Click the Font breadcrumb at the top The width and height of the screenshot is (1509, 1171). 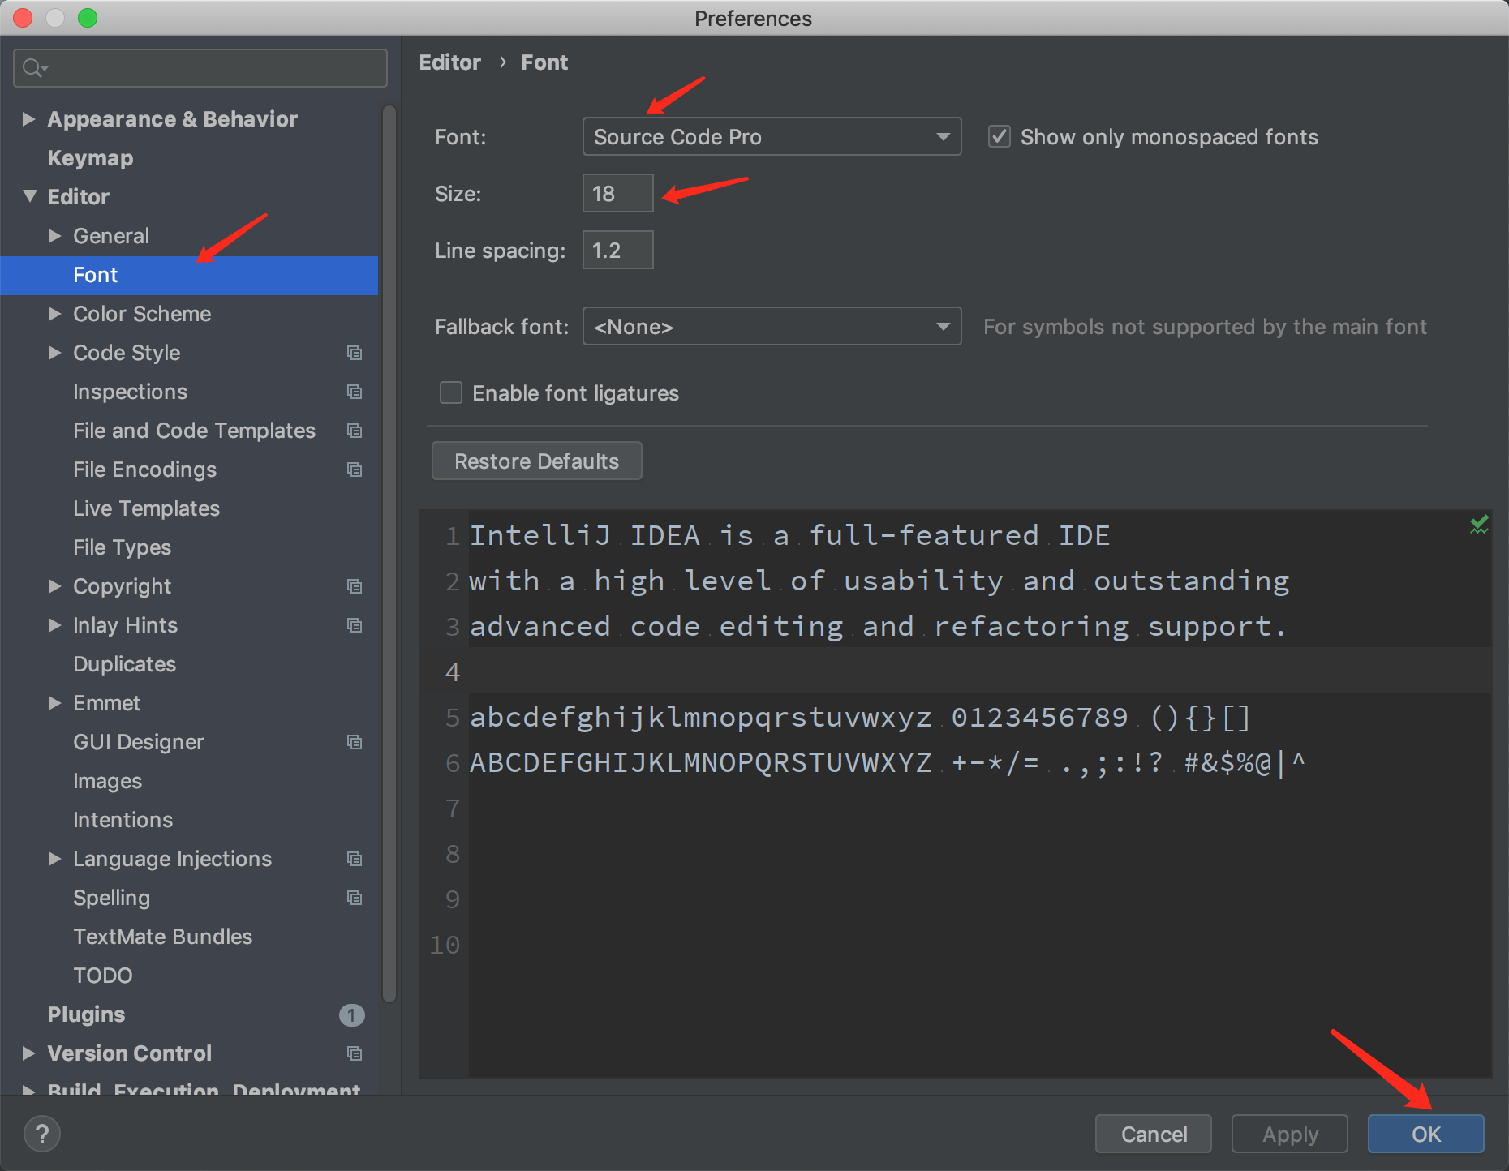(544, 62)
